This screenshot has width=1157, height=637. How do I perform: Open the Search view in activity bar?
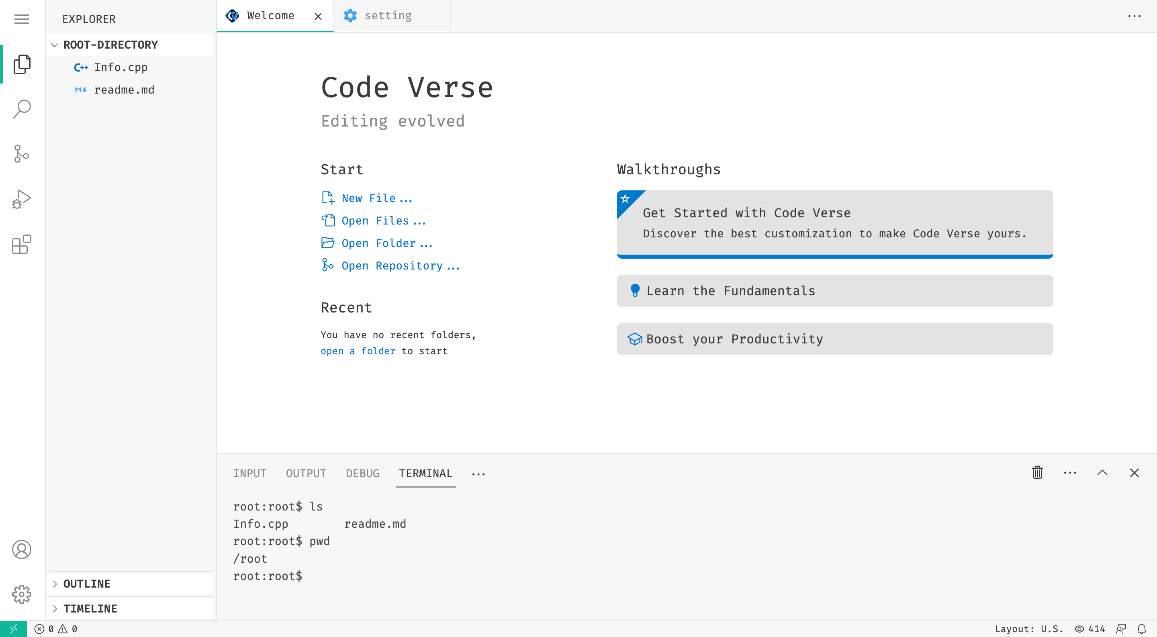coord(22,109)
